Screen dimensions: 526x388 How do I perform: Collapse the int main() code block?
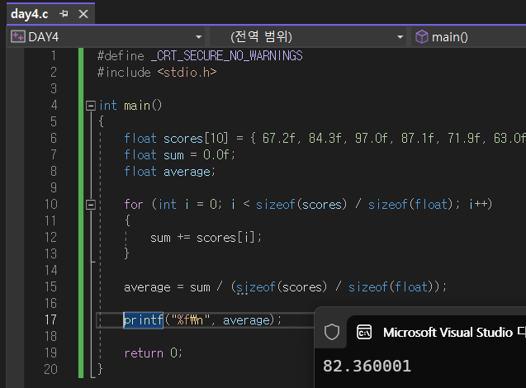pos(91,106)
